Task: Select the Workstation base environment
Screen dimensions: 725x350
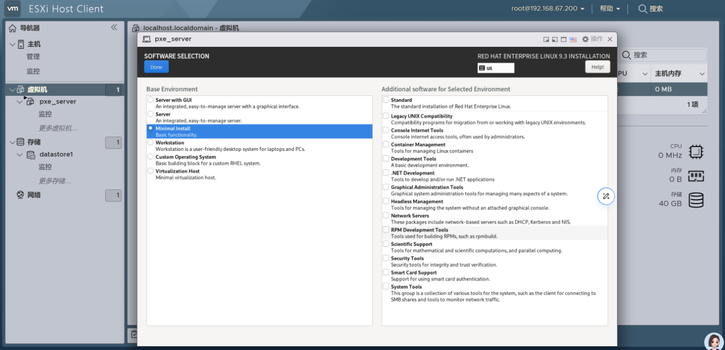Action: point(150,143)
